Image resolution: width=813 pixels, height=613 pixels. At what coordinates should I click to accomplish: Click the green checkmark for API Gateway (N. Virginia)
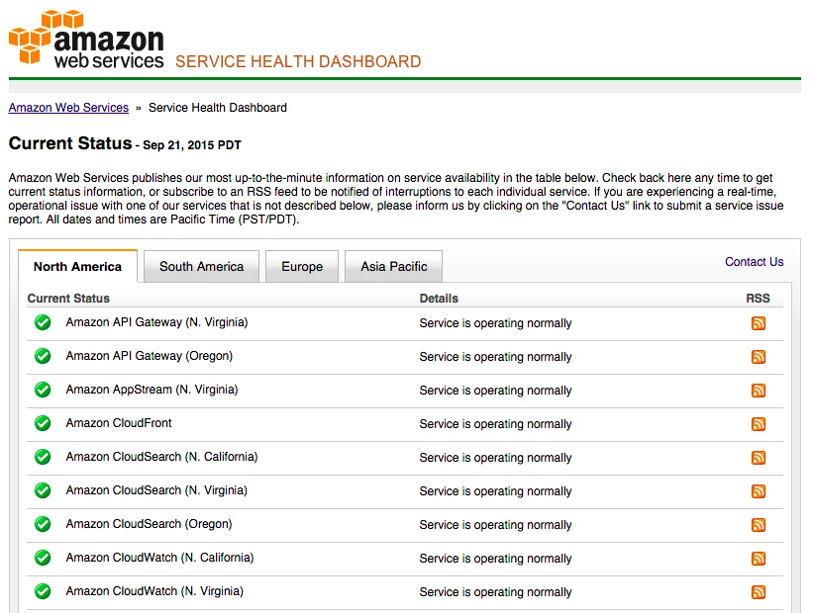point(42,322)
